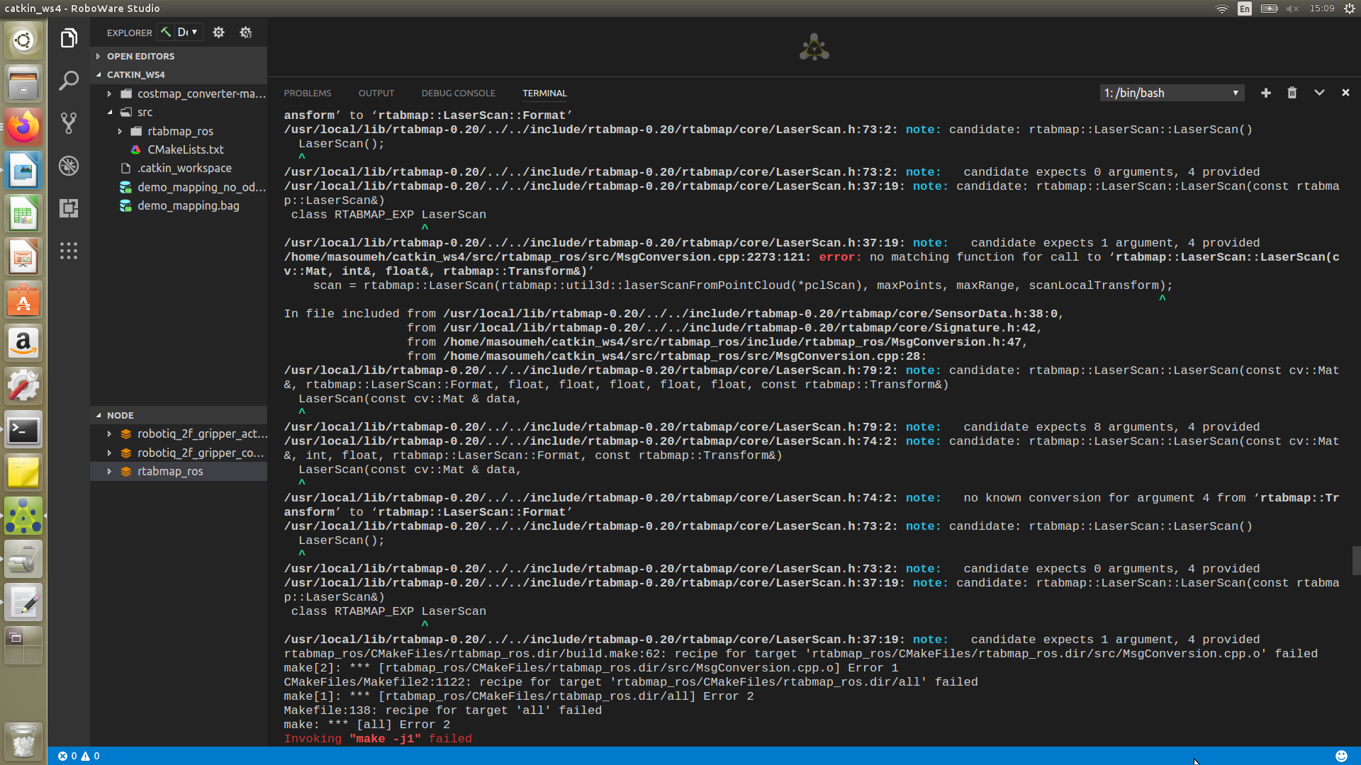
Task: Click the gear settings icon in Explorer header
Action: (x=219, y=33)
